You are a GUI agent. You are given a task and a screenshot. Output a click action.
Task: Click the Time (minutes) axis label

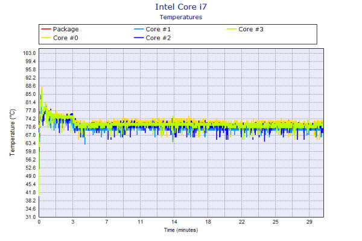pyautogui.click(x=181, y=230)
